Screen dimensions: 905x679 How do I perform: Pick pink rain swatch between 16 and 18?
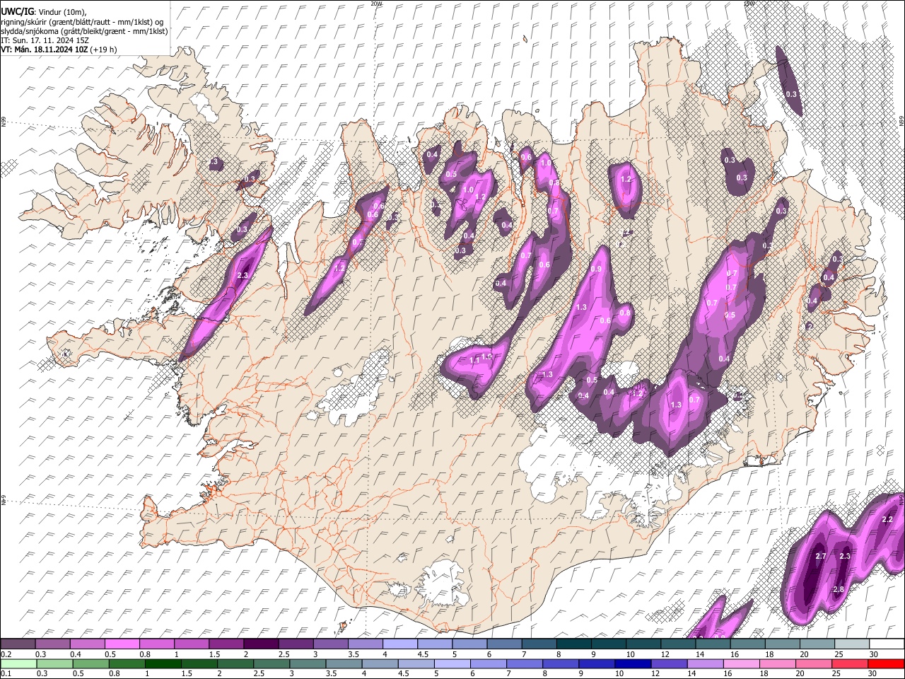tap(742, 663)
